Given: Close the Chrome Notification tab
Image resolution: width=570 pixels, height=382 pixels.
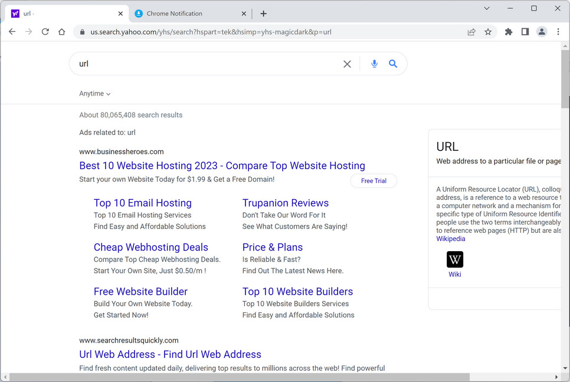Looking at the screenshot, I should click(244, 14).
